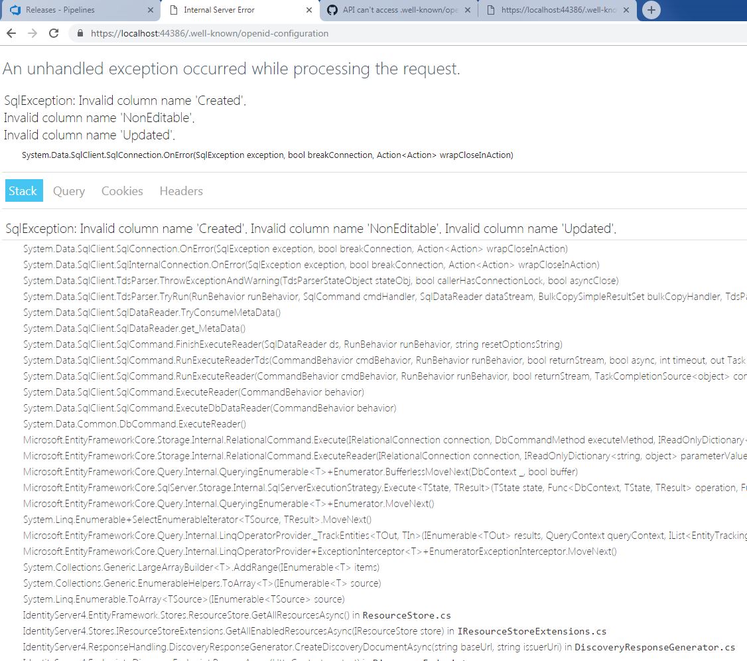Click the forward navigation arrow

[34, 33]
